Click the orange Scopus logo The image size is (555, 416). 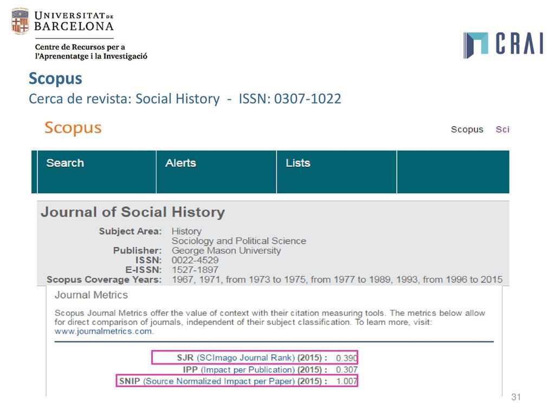click(x=73, y=128)
